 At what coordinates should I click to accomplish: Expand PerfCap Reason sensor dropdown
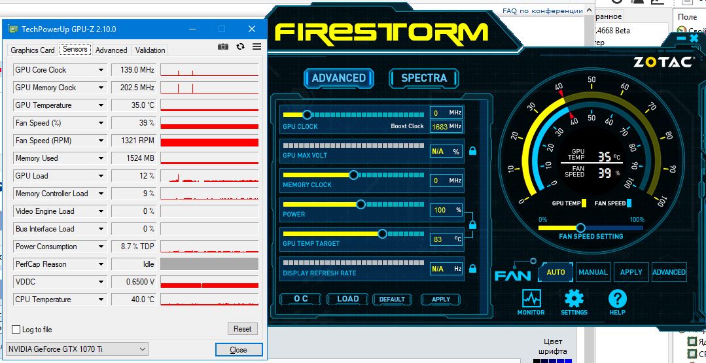pyautogui.click(x=101, y=264)
